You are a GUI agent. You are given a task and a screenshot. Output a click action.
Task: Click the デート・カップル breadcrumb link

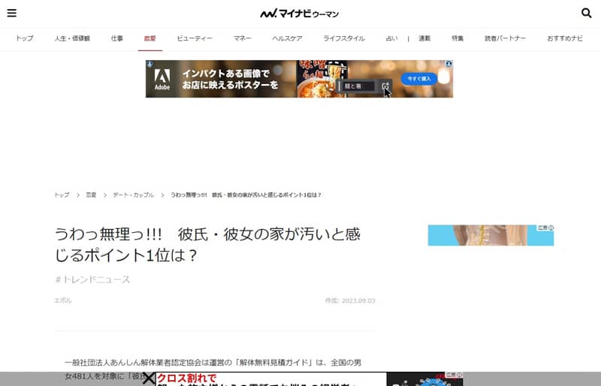(133, 195)
